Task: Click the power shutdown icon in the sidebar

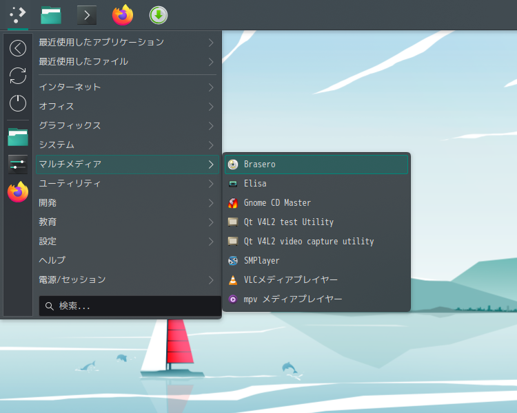Action: tap(18, 103)
